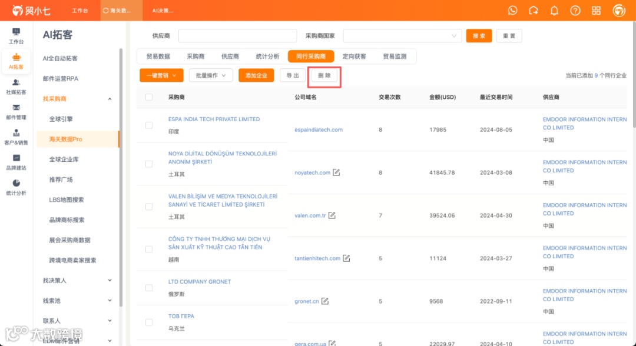Click the page's right vertical scrollbar
This screenshot has width=636, height=346.
[x=634, y=75]
